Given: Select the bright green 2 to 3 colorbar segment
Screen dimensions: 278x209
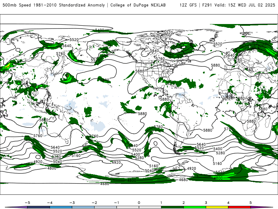Looking at the screenshot, I should [x=195, y=207].
